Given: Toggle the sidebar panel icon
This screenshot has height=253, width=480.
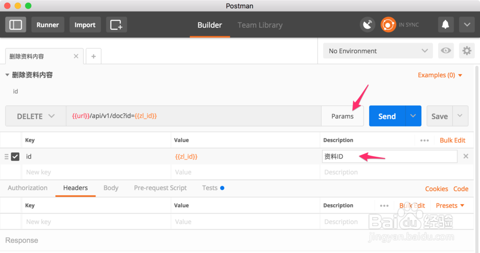Looking at the screenshot, I should [16, 25].
